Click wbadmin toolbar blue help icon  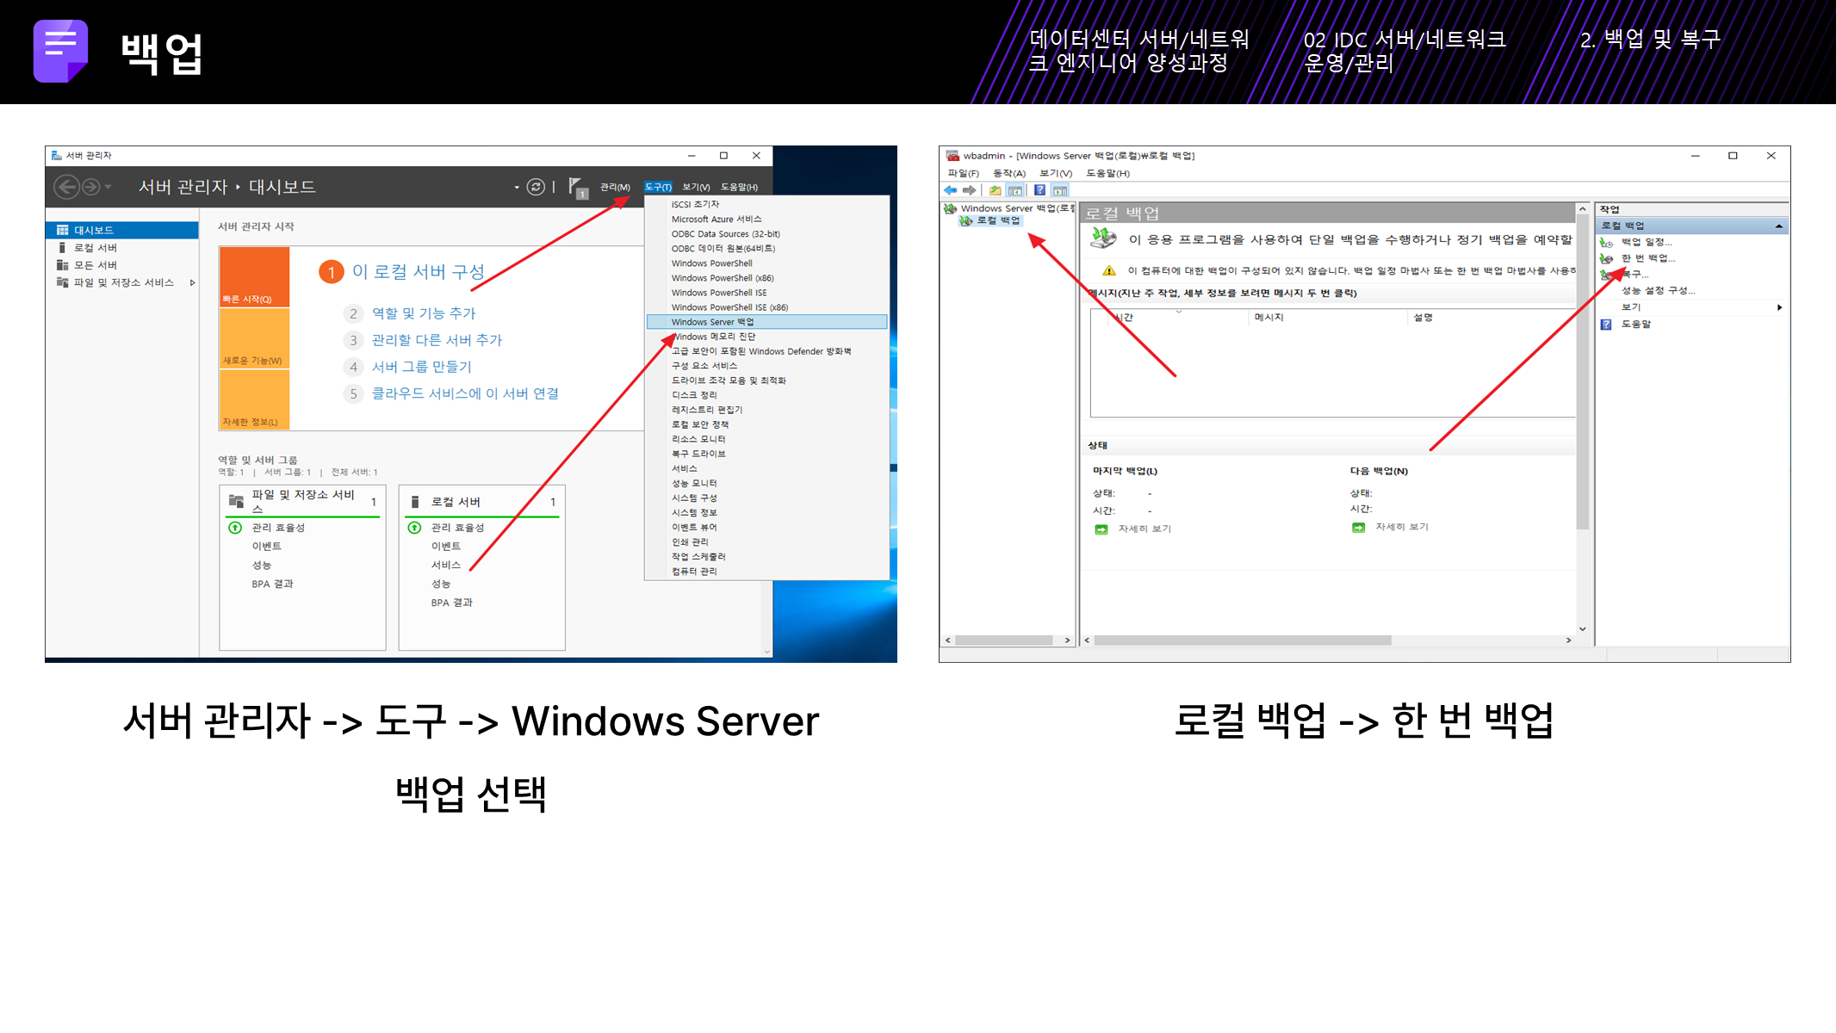click(x=1039, y=190)
